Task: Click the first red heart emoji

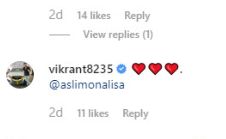Action: pos(139,69)
